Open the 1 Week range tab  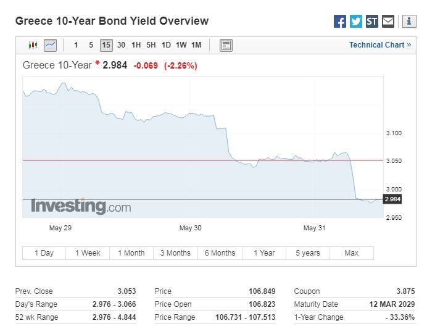click(88, 253)
